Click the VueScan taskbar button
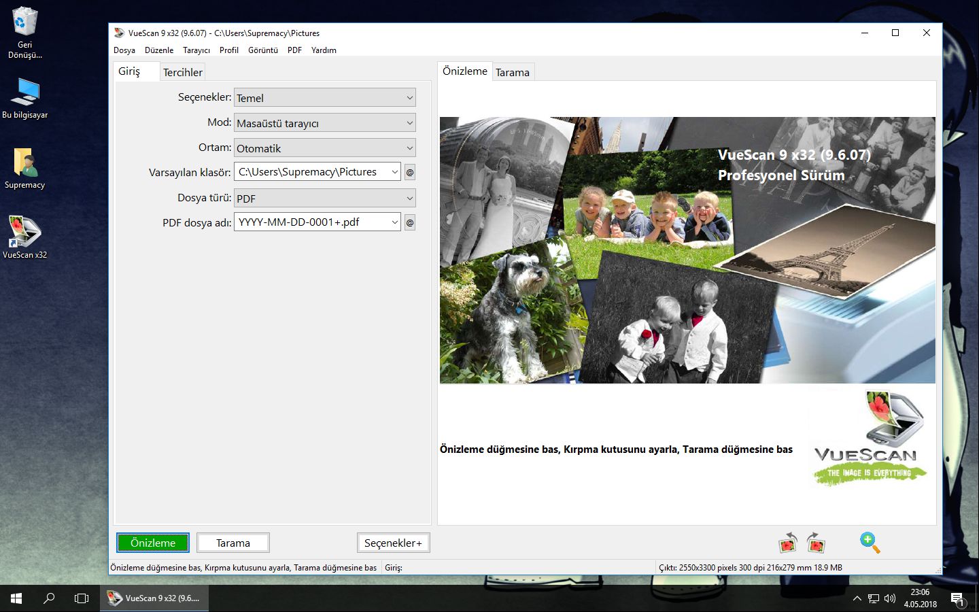 pos(154,598)
